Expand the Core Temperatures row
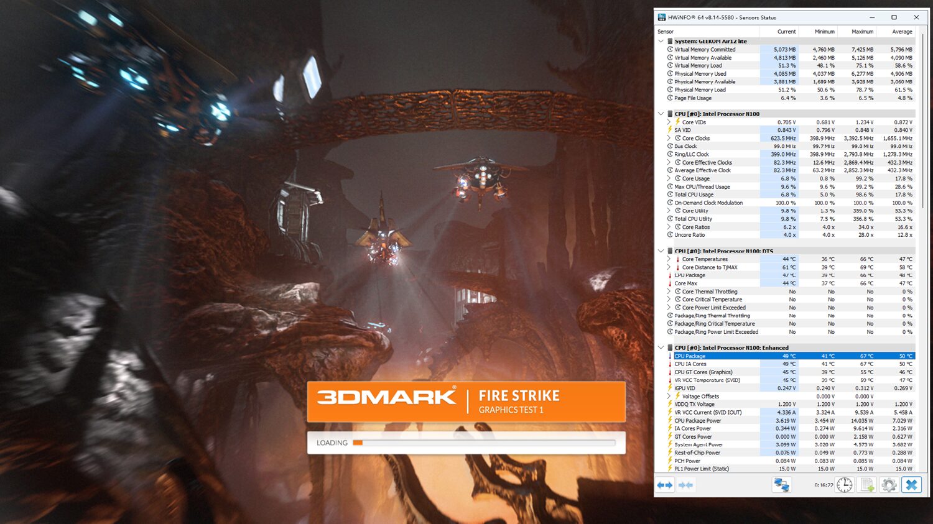 click(669, 259)
